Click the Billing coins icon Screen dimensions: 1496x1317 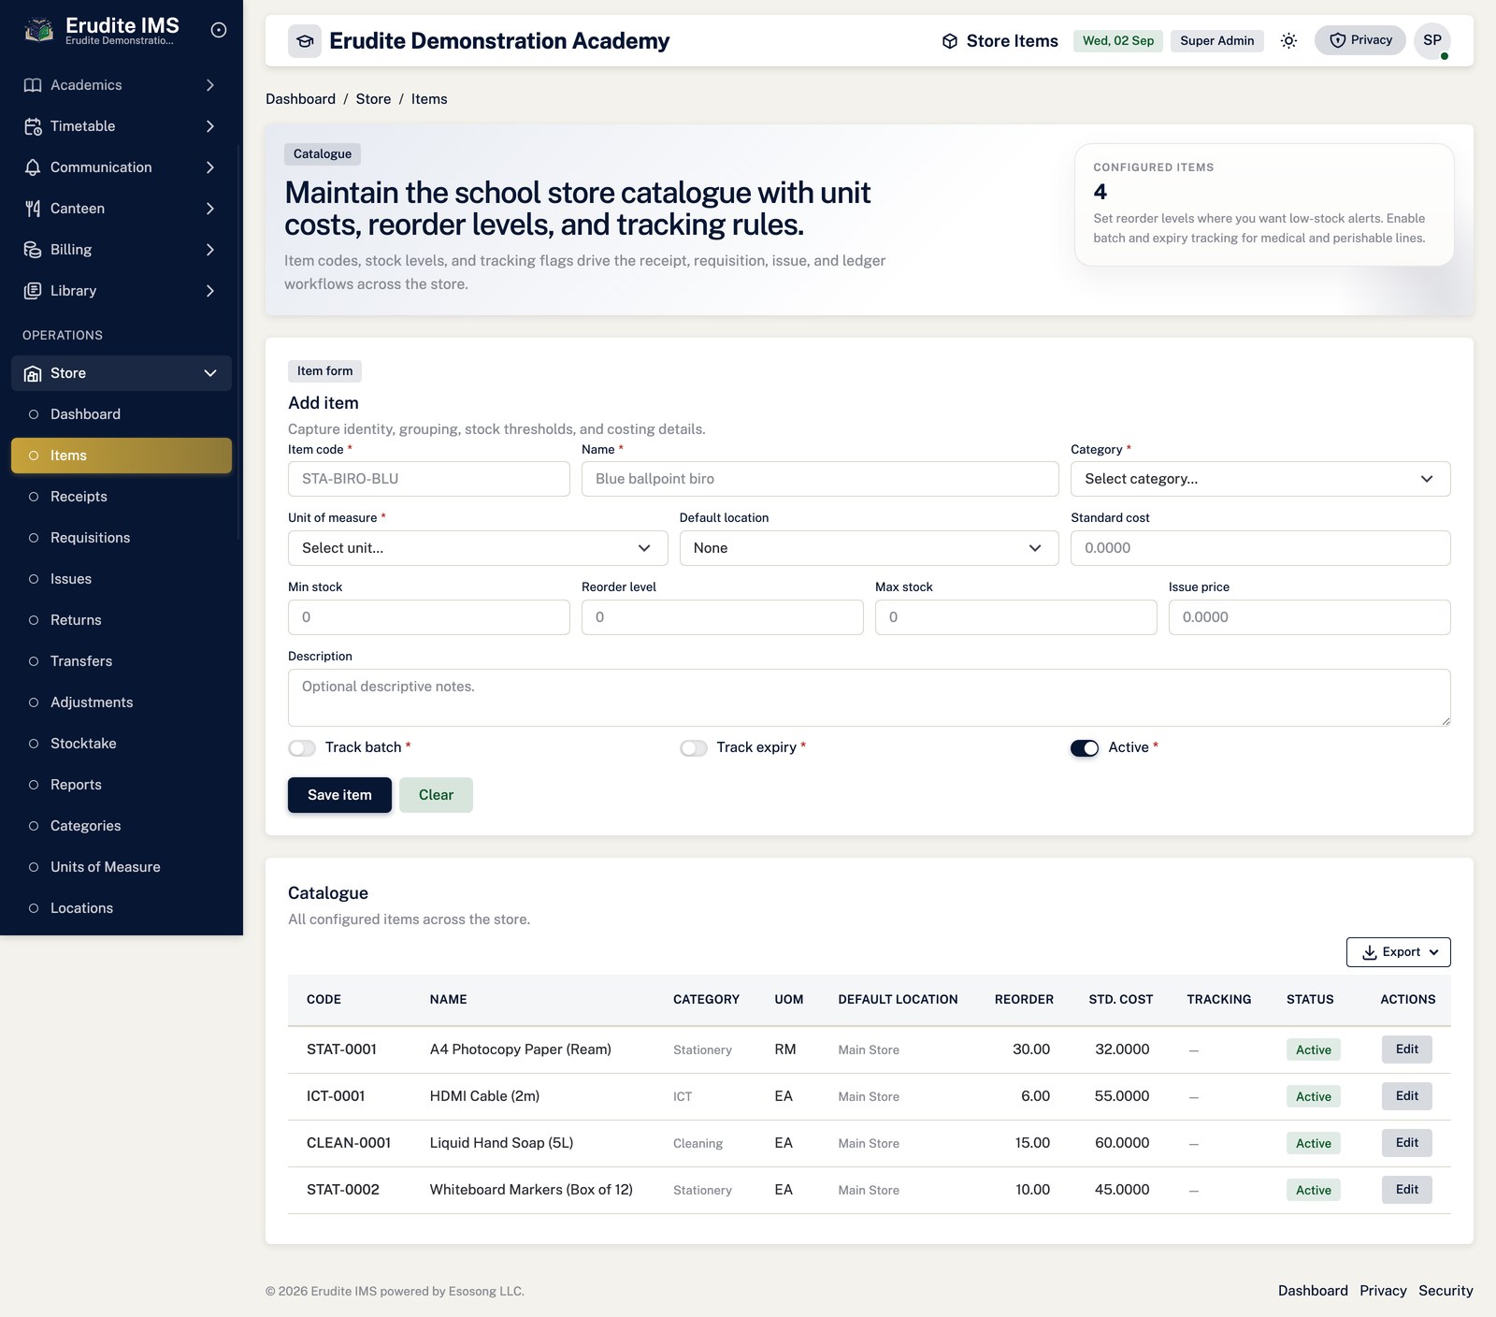click(x=33, y=250)
